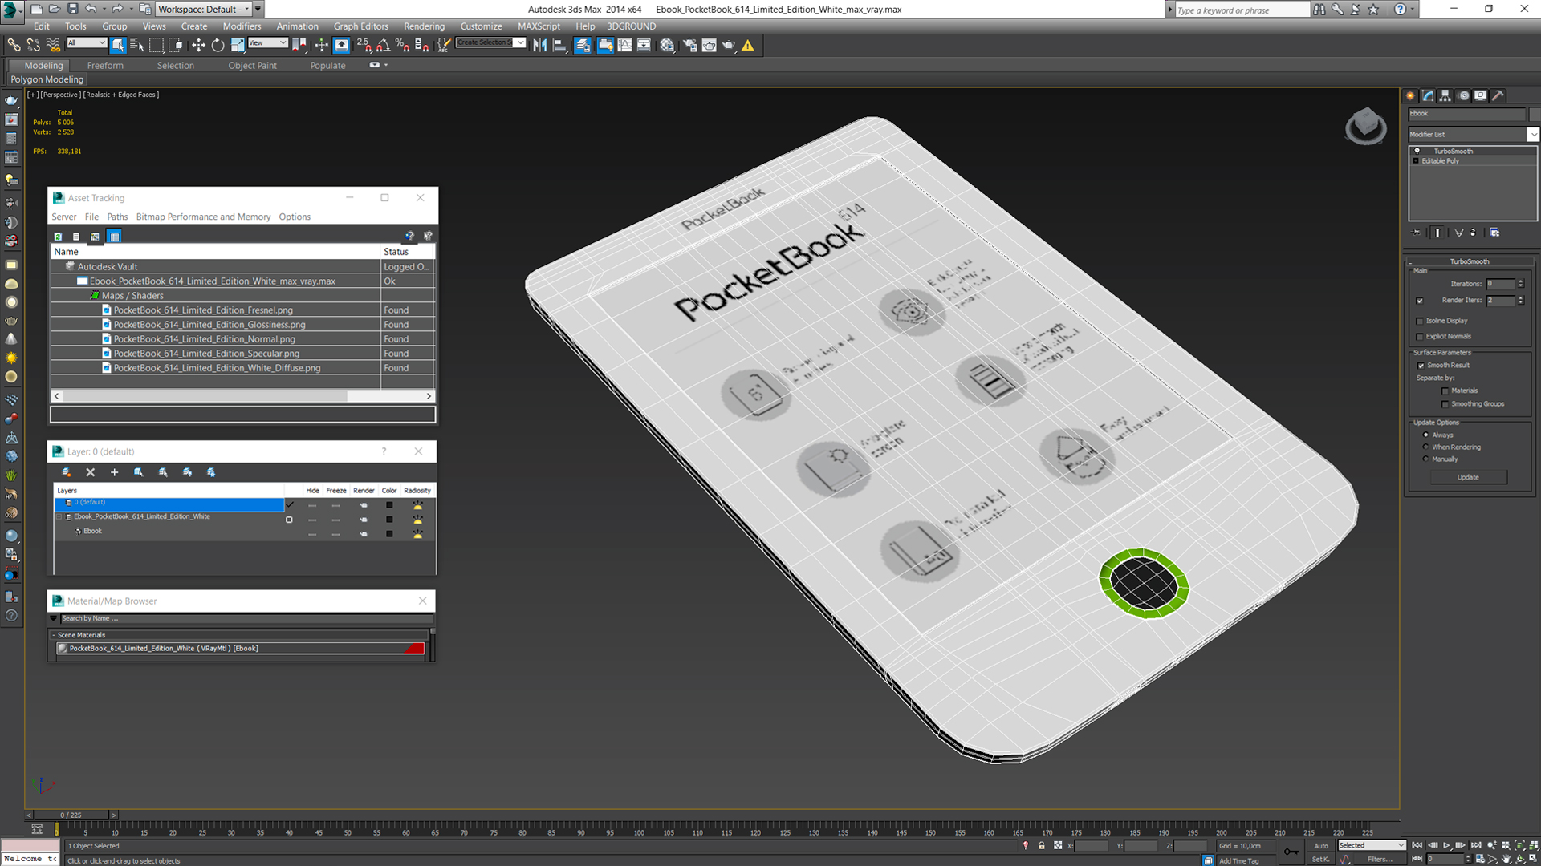Switch to the Create command panel
The image size is (1541, 866).
click(x=1411, y=95)
